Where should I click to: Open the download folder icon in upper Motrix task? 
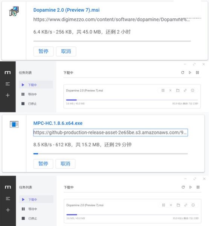tap(178, 90)
